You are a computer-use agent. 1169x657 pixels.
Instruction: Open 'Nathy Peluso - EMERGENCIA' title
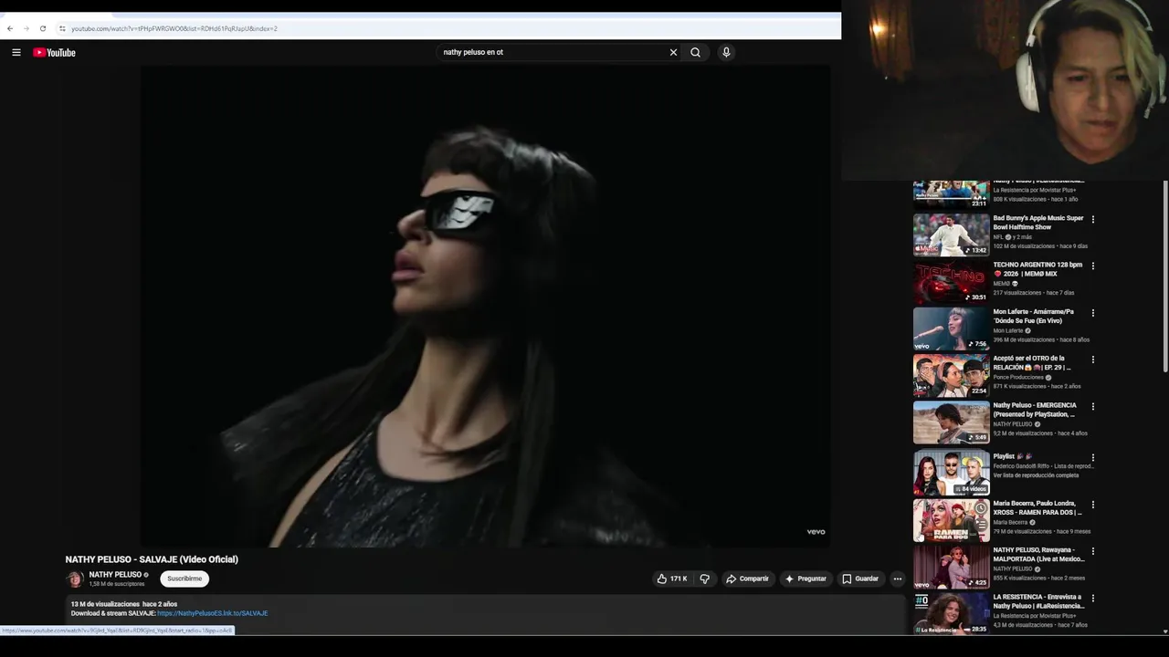(x=1035, y=410)
